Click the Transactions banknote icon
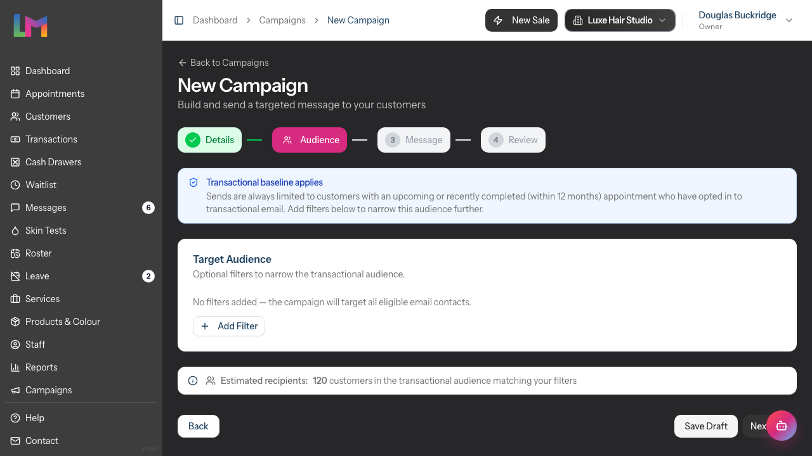The image size is (812, 456). tap(15, 139)
